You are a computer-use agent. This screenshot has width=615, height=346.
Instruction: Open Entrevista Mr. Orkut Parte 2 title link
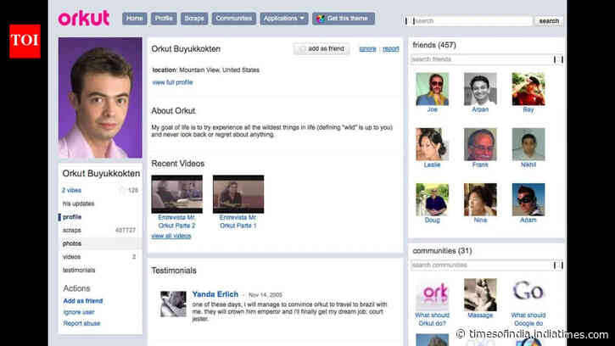(x=177, y=221)
